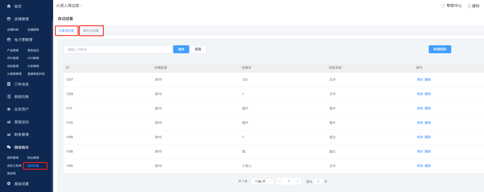484x192 pixels.
Task: Click the people icon for 会员用户
Action: click(9, 109)
